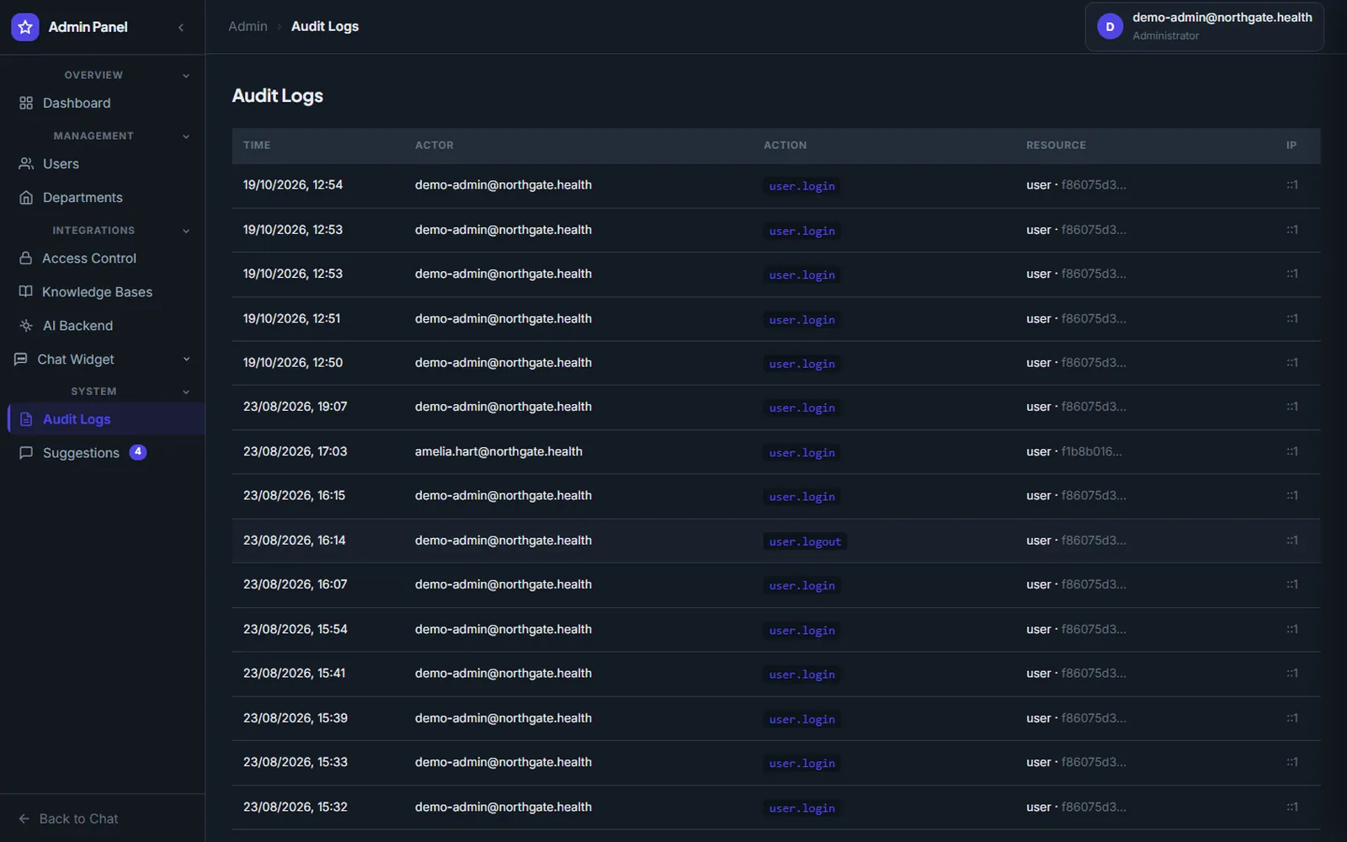Click the 19/10/2026, 12:50 timestamp
Screen dimensions: 1347x842
click(293, 362)
